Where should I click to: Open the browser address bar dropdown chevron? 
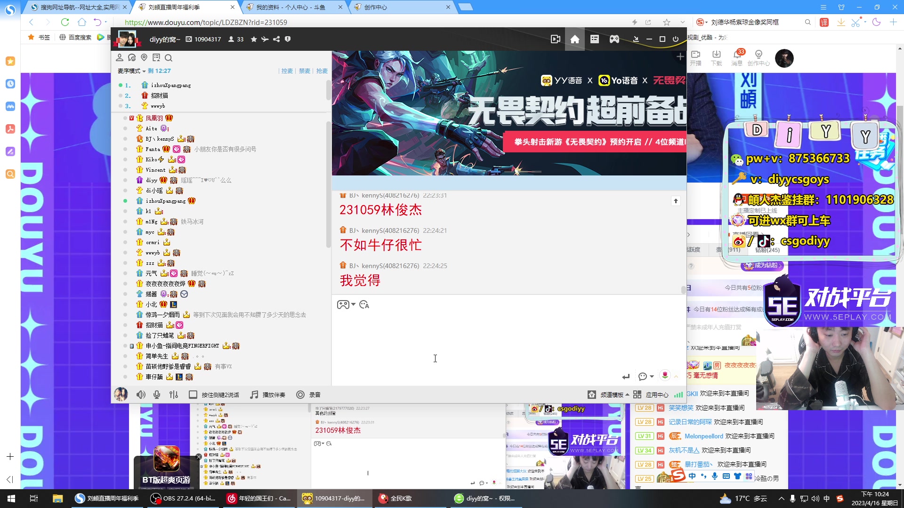pos(682,22)
